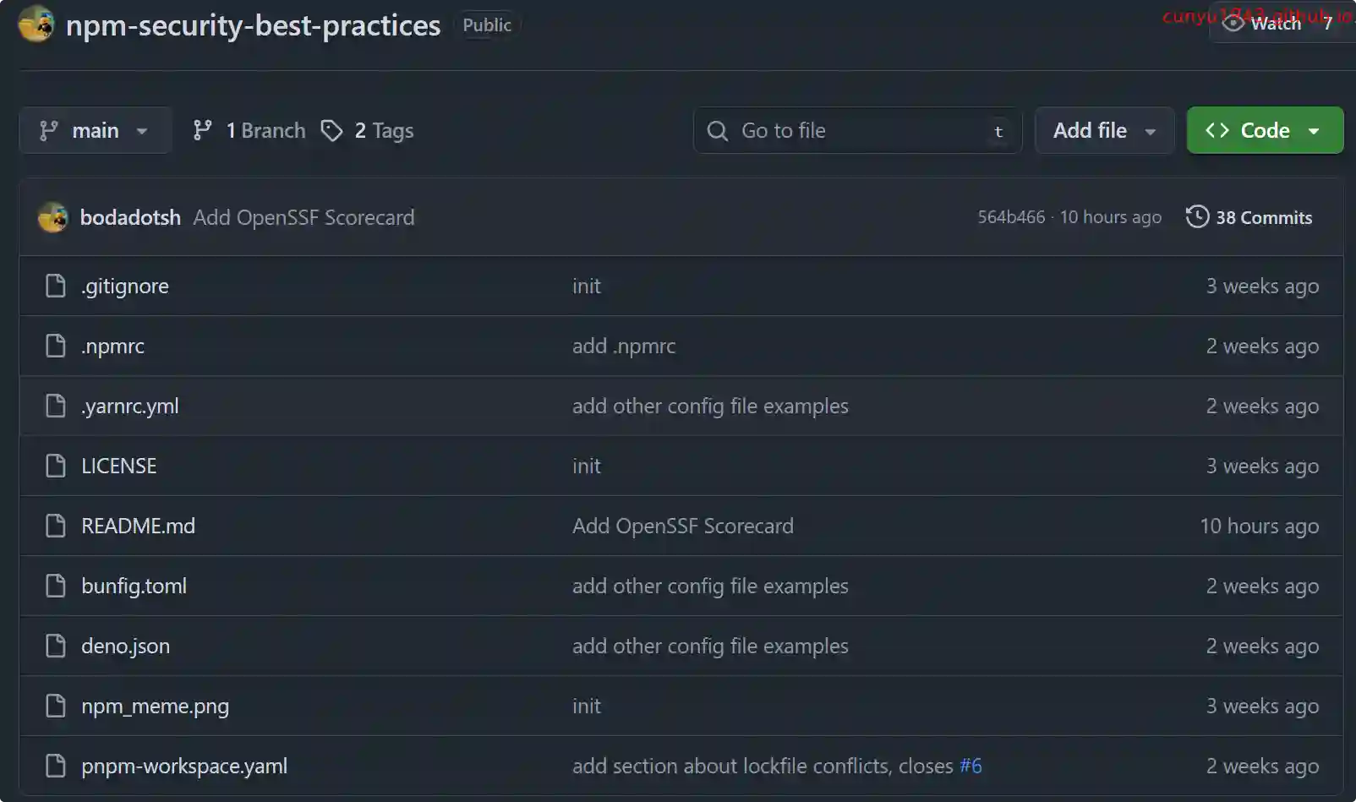Click bodadotsh avatar in latest commit row
1356x802 pixels.
click(x=52, y=218)
